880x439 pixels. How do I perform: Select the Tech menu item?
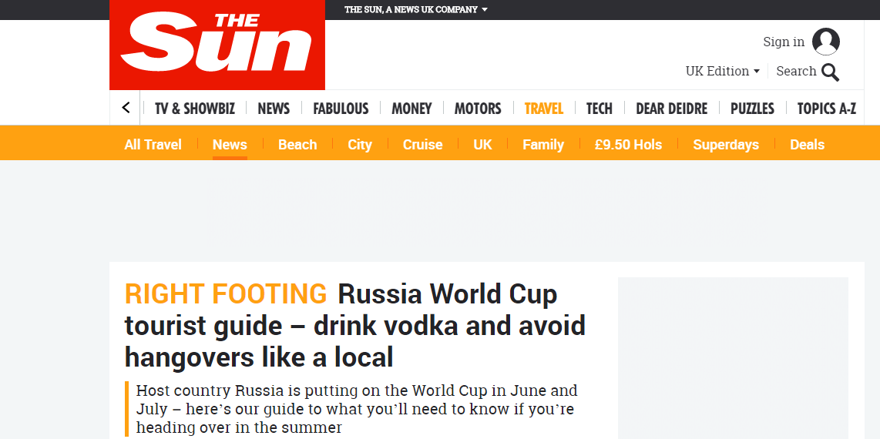[599, 109]
